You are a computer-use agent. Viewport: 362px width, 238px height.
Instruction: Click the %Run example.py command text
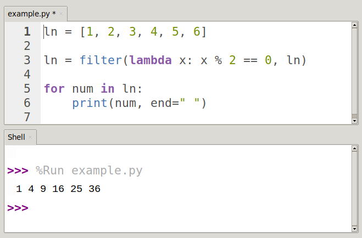click(x=89, y=171)
